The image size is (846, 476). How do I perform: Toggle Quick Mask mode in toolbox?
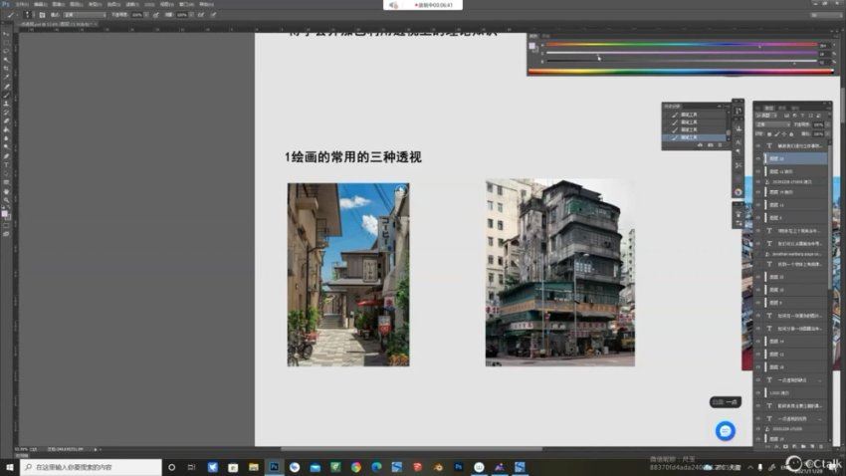coord(7,225)
